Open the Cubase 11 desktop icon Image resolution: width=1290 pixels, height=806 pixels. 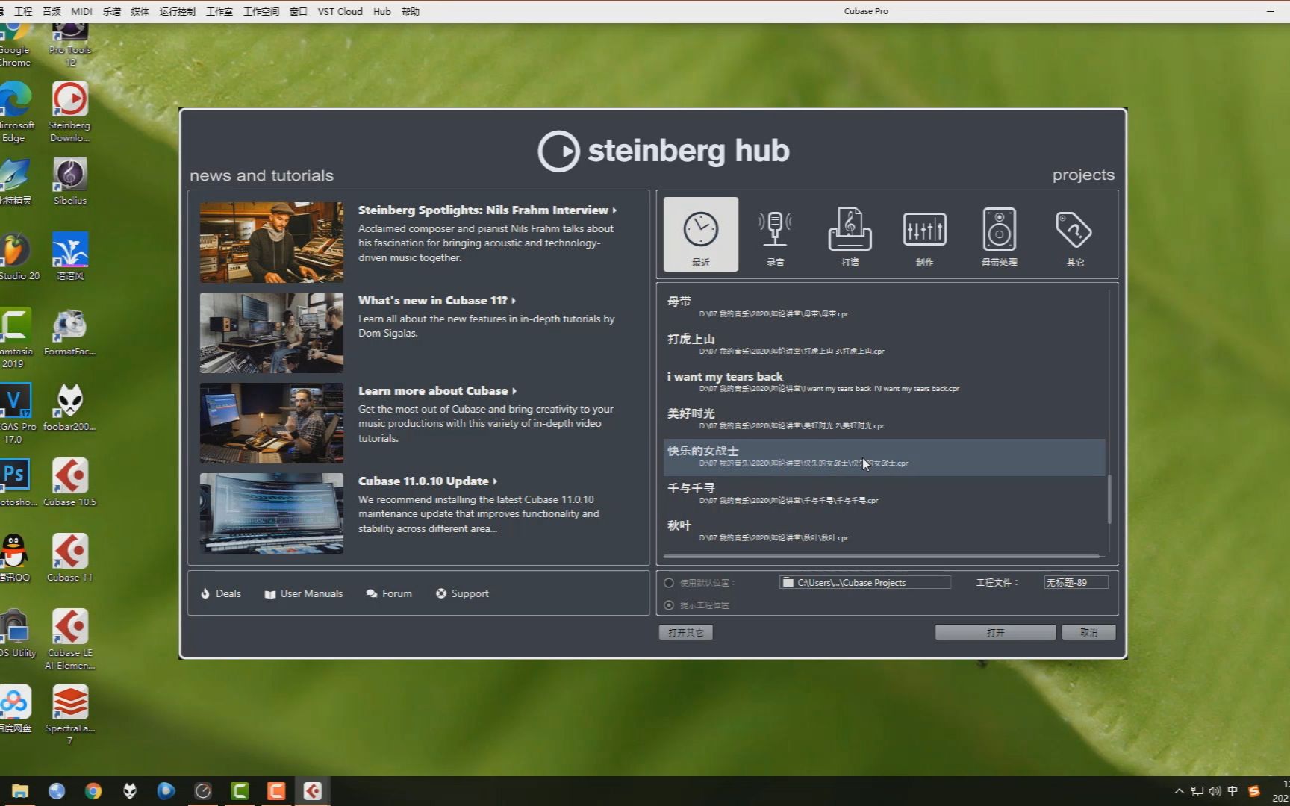click(69, 558)
